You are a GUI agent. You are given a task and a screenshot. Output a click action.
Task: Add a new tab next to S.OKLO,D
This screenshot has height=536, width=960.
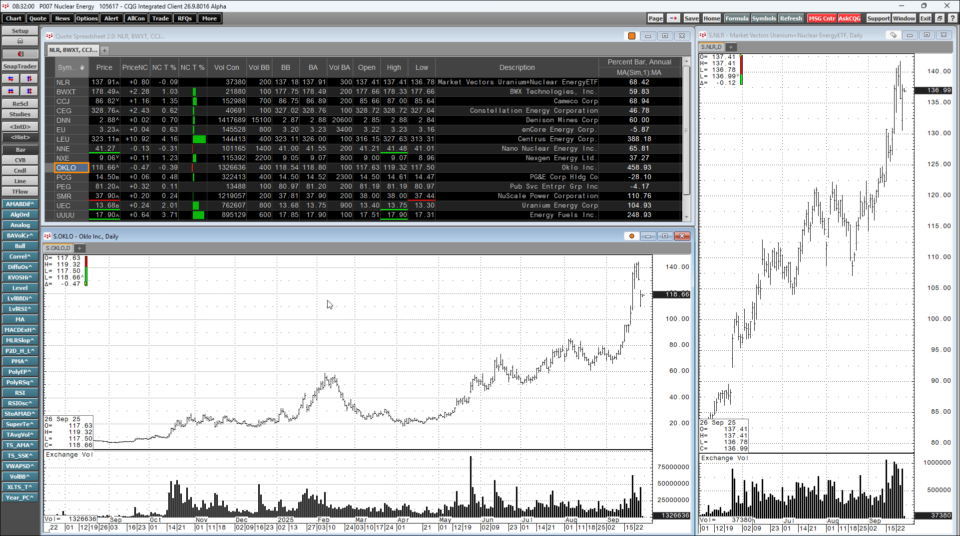(79, 248)
